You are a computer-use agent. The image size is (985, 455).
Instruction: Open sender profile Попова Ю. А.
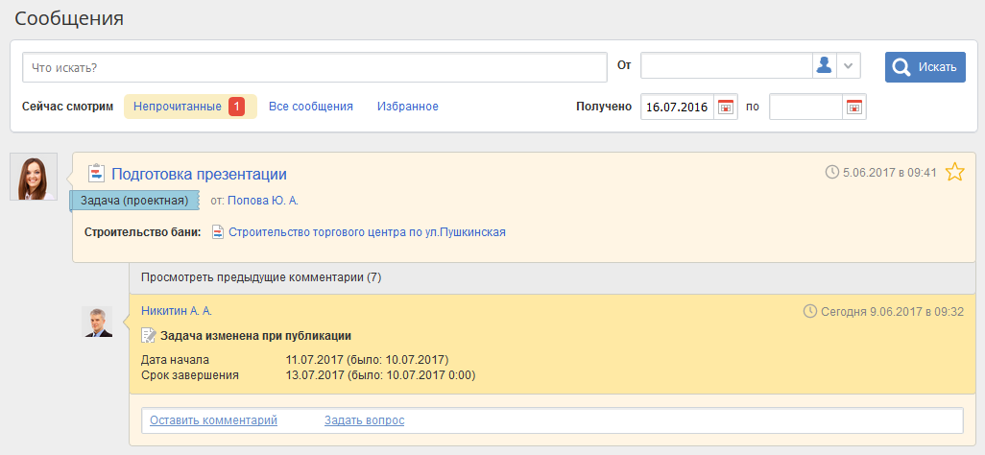(x=262, y=201)
